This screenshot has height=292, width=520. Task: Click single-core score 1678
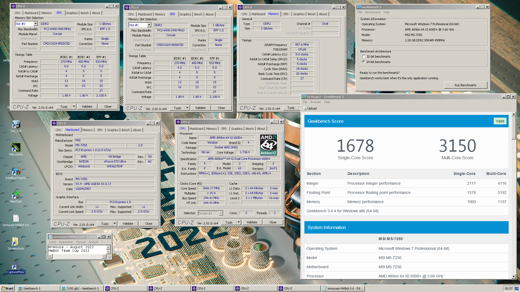[355, 145]
